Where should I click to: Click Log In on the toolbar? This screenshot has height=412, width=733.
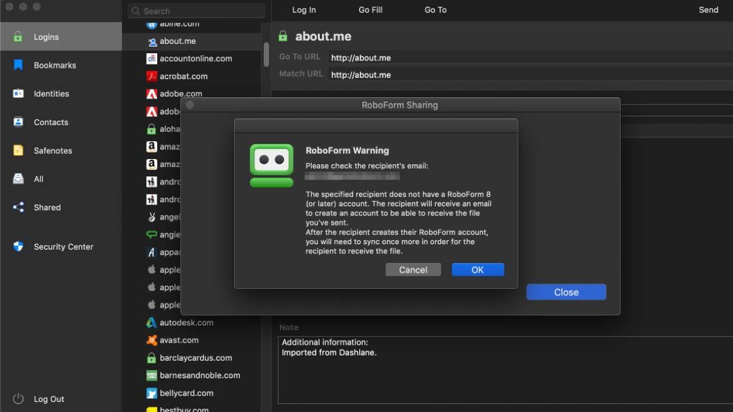pyautogui.click(x=304, y=10)
